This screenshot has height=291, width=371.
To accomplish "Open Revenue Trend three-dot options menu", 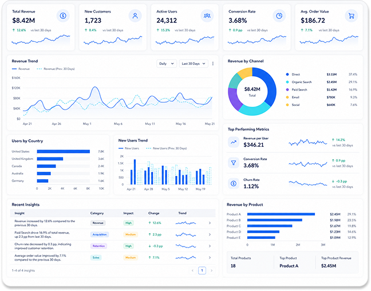I will pyautogui.click(x=213, y=64).
